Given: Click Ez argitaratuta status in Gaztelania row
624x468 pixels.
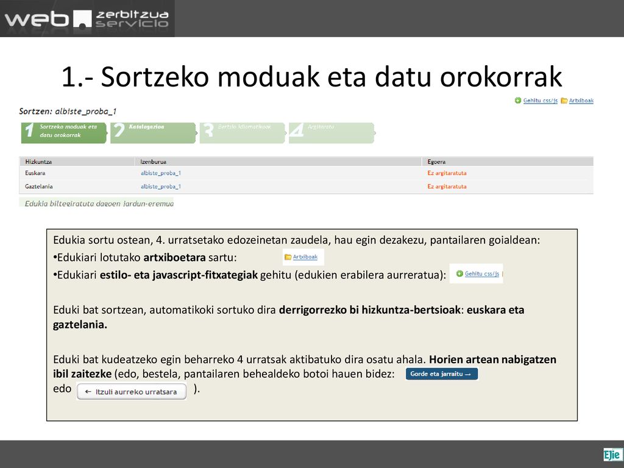Looking at the screenshot, I should [x=447, y=186].
